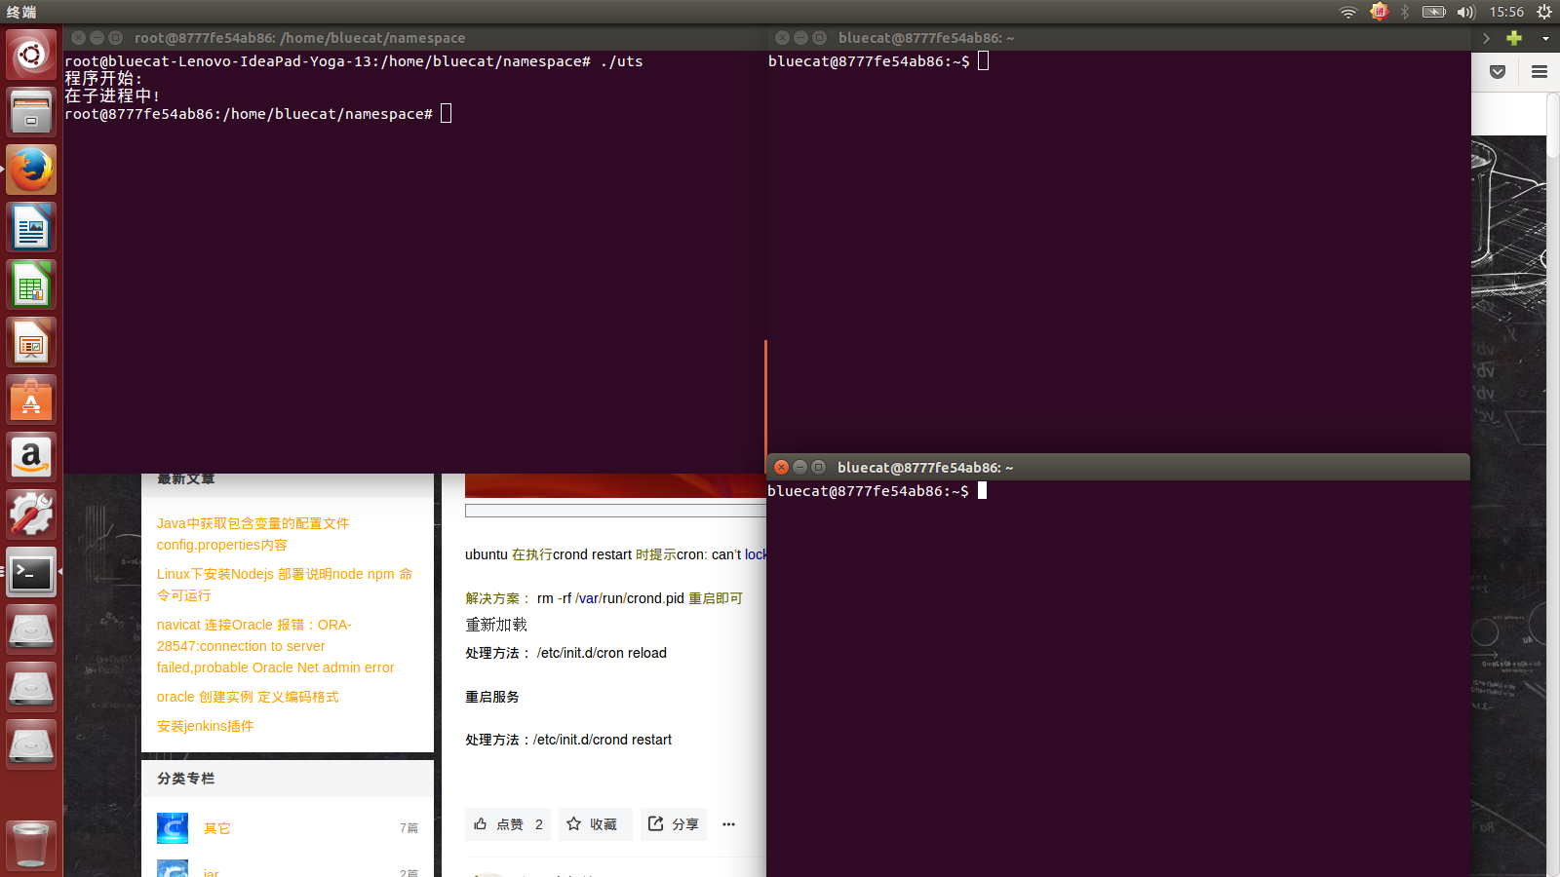This screenshot has height=877, width=1560.
Task: Click the 分享 share button
Action: (674, 824)
